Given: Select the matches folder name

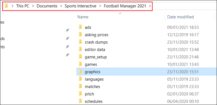Looking at the screenshot, I should (92, 87).
